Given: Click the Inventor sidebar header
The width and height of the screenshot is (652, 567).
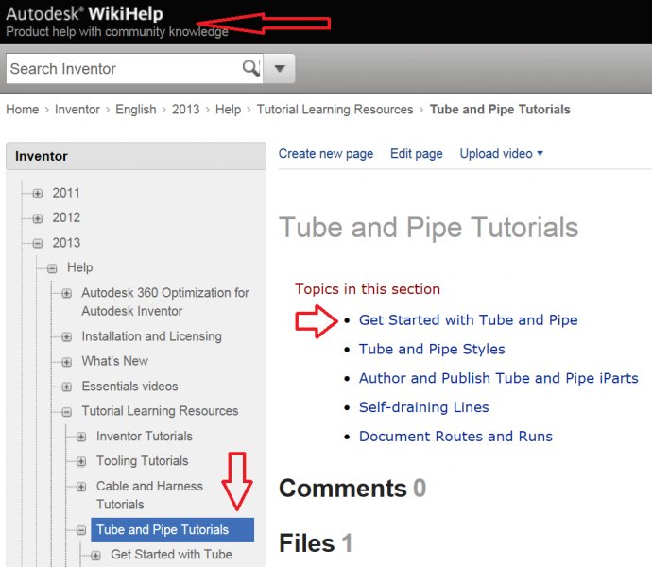Looking at the screenshot, I should [136, 156].
